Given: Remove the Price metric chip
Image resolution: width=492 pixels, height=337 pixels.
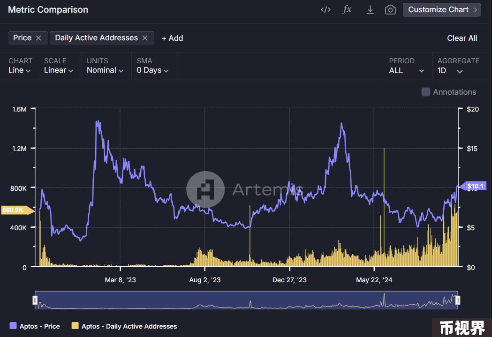Looking at the screenshot, I should (38, 38).
